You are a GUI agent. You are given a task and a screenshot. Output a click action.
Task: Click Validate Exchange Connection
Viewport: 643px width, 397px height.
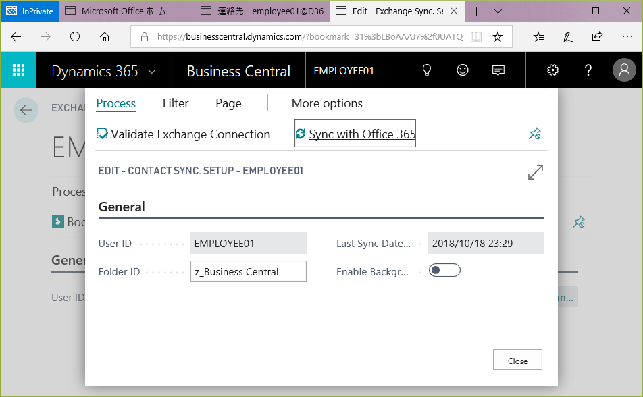(183, 134)
